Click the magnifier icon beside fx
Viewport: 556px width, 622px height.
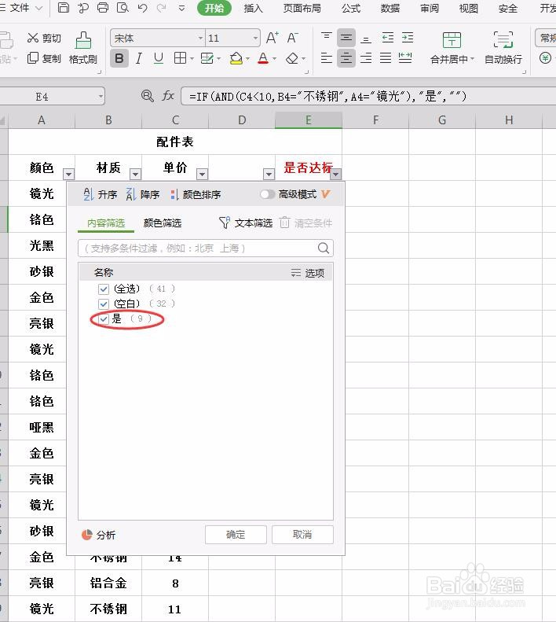click(148, 96)
